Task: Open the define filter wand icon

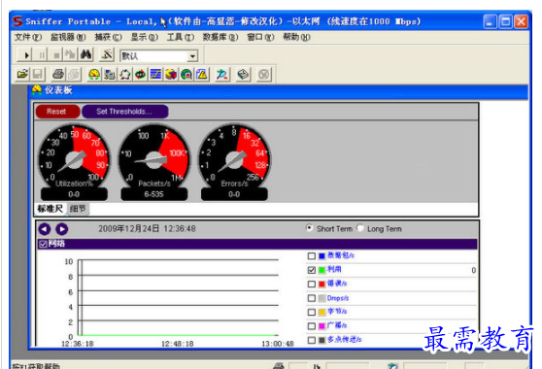Action: 107,55
